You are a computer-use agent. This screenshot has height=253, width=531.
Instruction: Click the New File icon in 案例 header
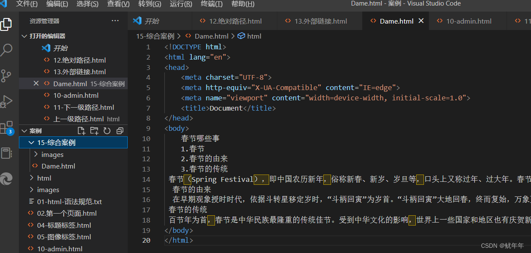pos(81,131)
